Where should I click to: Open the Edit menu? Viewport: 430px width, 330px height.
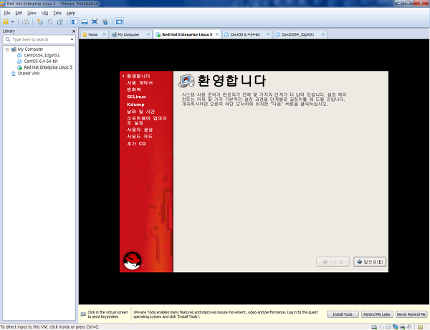pos(19,13)
